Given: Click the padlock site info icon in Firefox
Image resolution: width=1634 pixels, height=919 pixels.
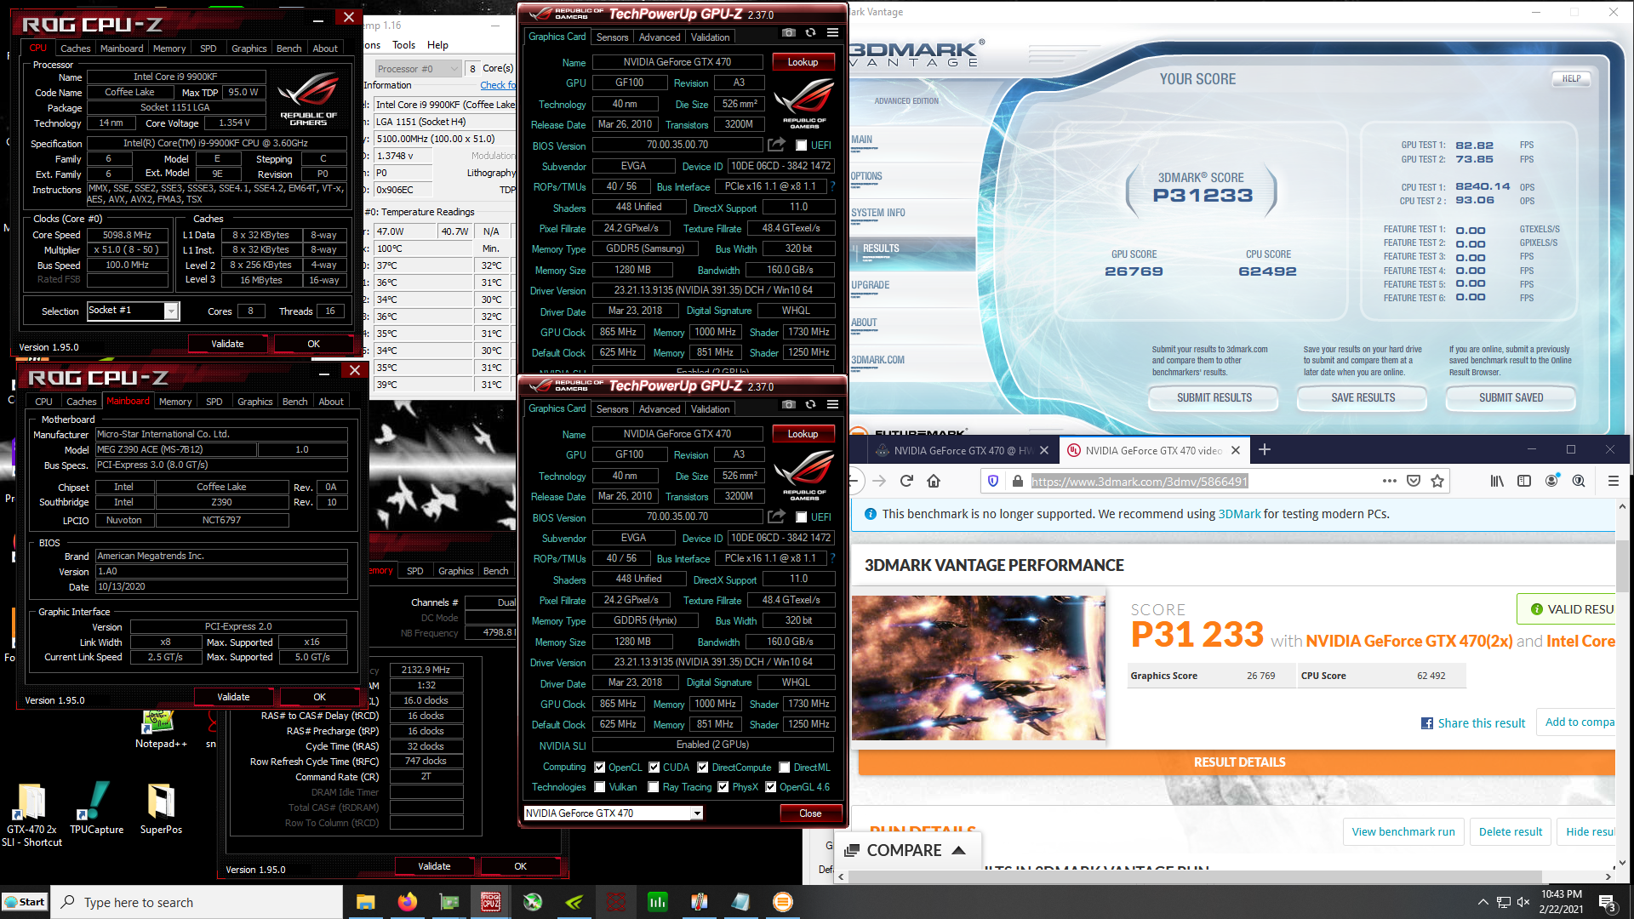Looking at the screenshot, I should click(1017, 482).
